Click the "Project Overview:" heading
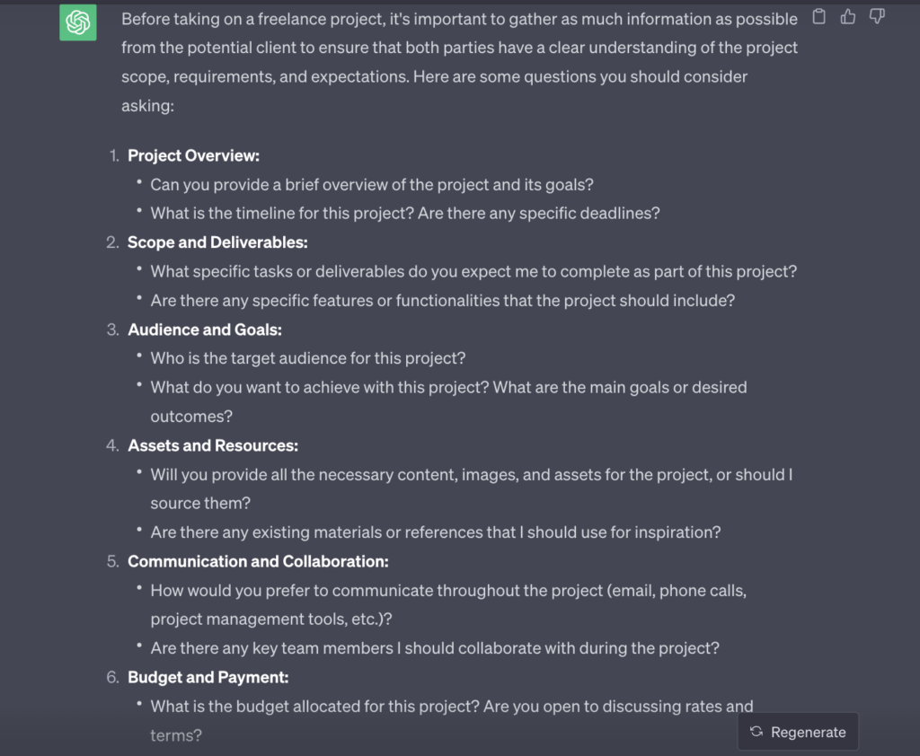920x756 pixels. coord(193,155)
